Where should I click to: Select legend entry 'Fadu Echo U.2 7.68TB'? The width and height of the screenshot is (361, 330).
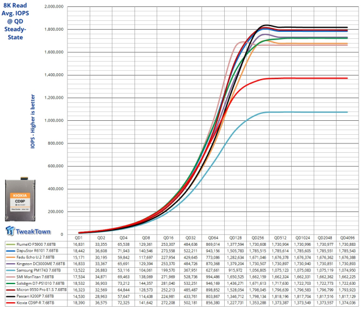coord(36,257)
